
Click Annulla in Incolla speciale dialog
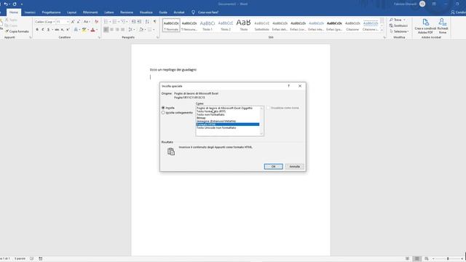tap(294, 167)
